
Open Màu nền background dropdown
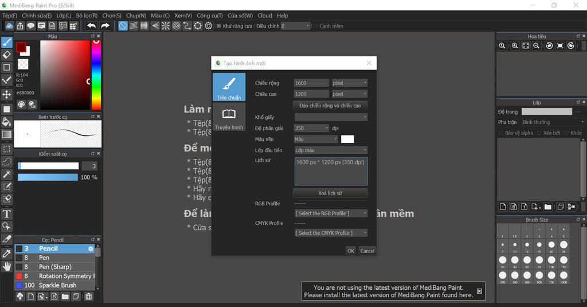click(316, 139)
